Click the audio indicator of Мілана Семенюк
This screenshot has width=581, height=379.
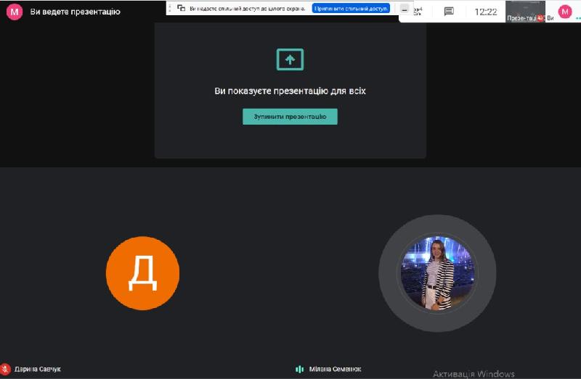[299, 369]
